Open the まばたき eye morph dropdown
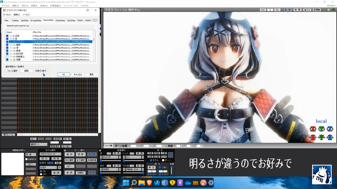Image resolution: width=337 pixels, height=189 pixels. click(x=110, y=157)
